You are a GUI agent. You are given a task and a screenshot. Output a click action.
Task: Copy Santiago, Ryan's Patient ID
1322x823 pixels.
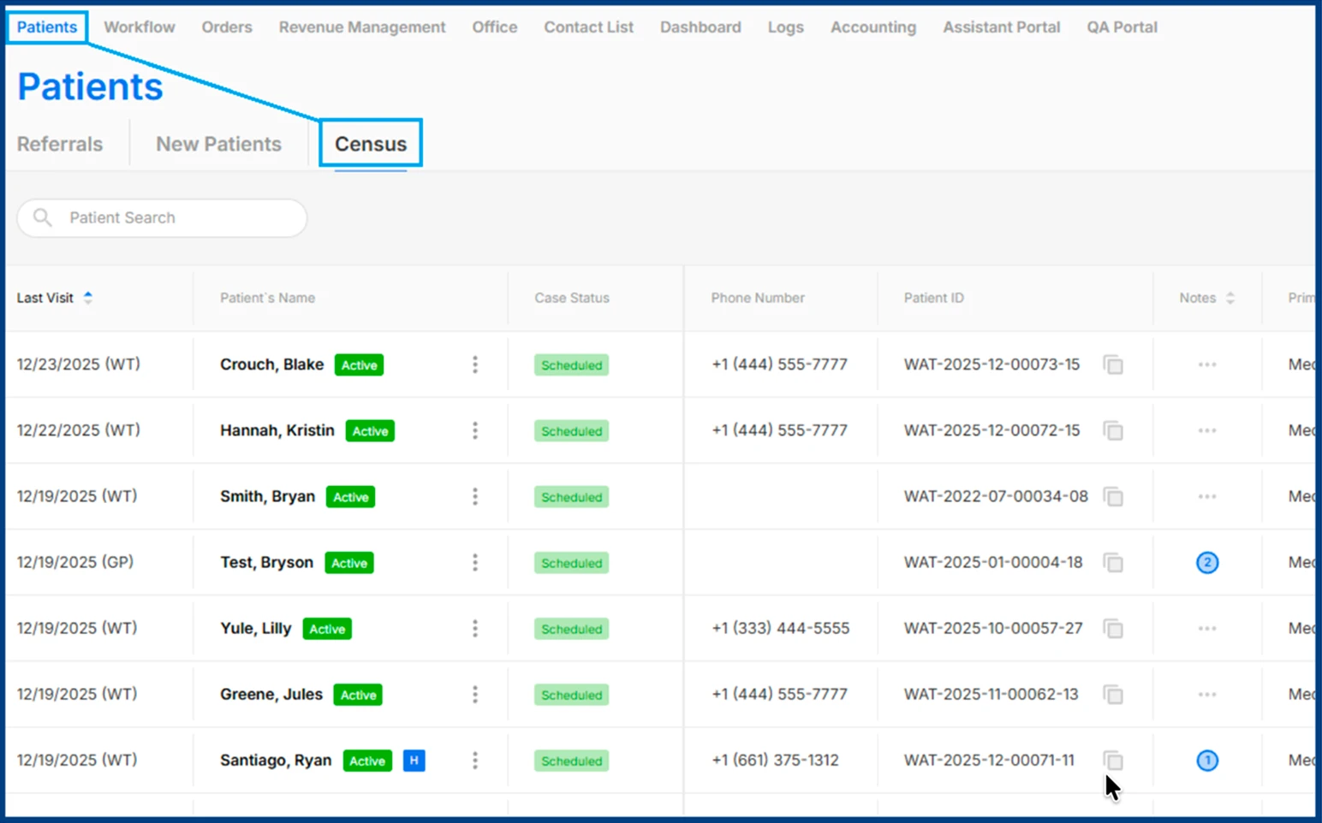[x=1113, y=761]
